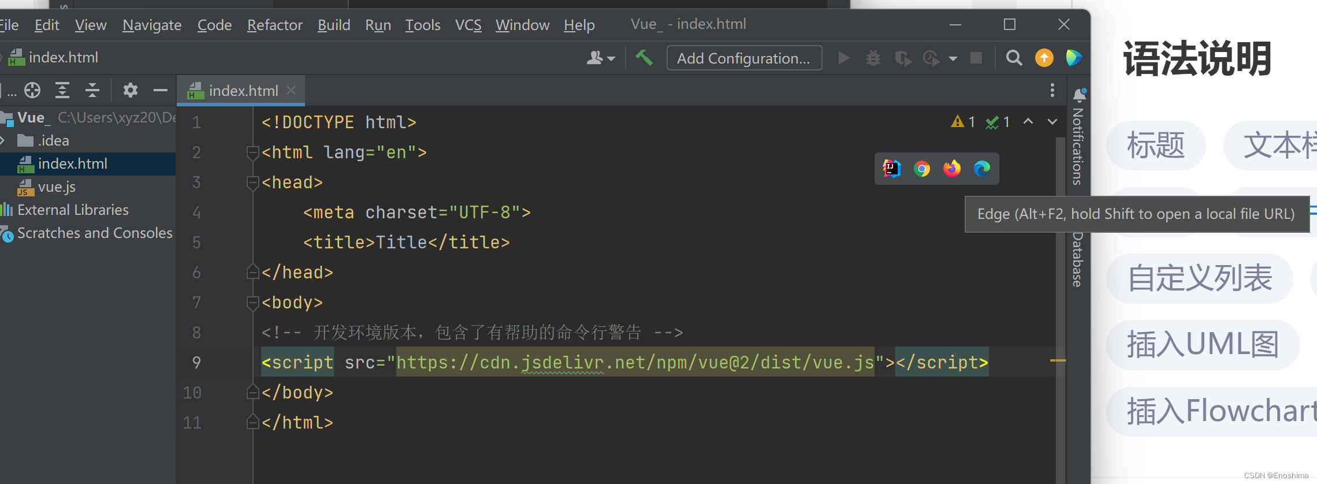Screen dimensions: 1317x484
Task: Click the Build project hammer icon
Action: (644, 58)
